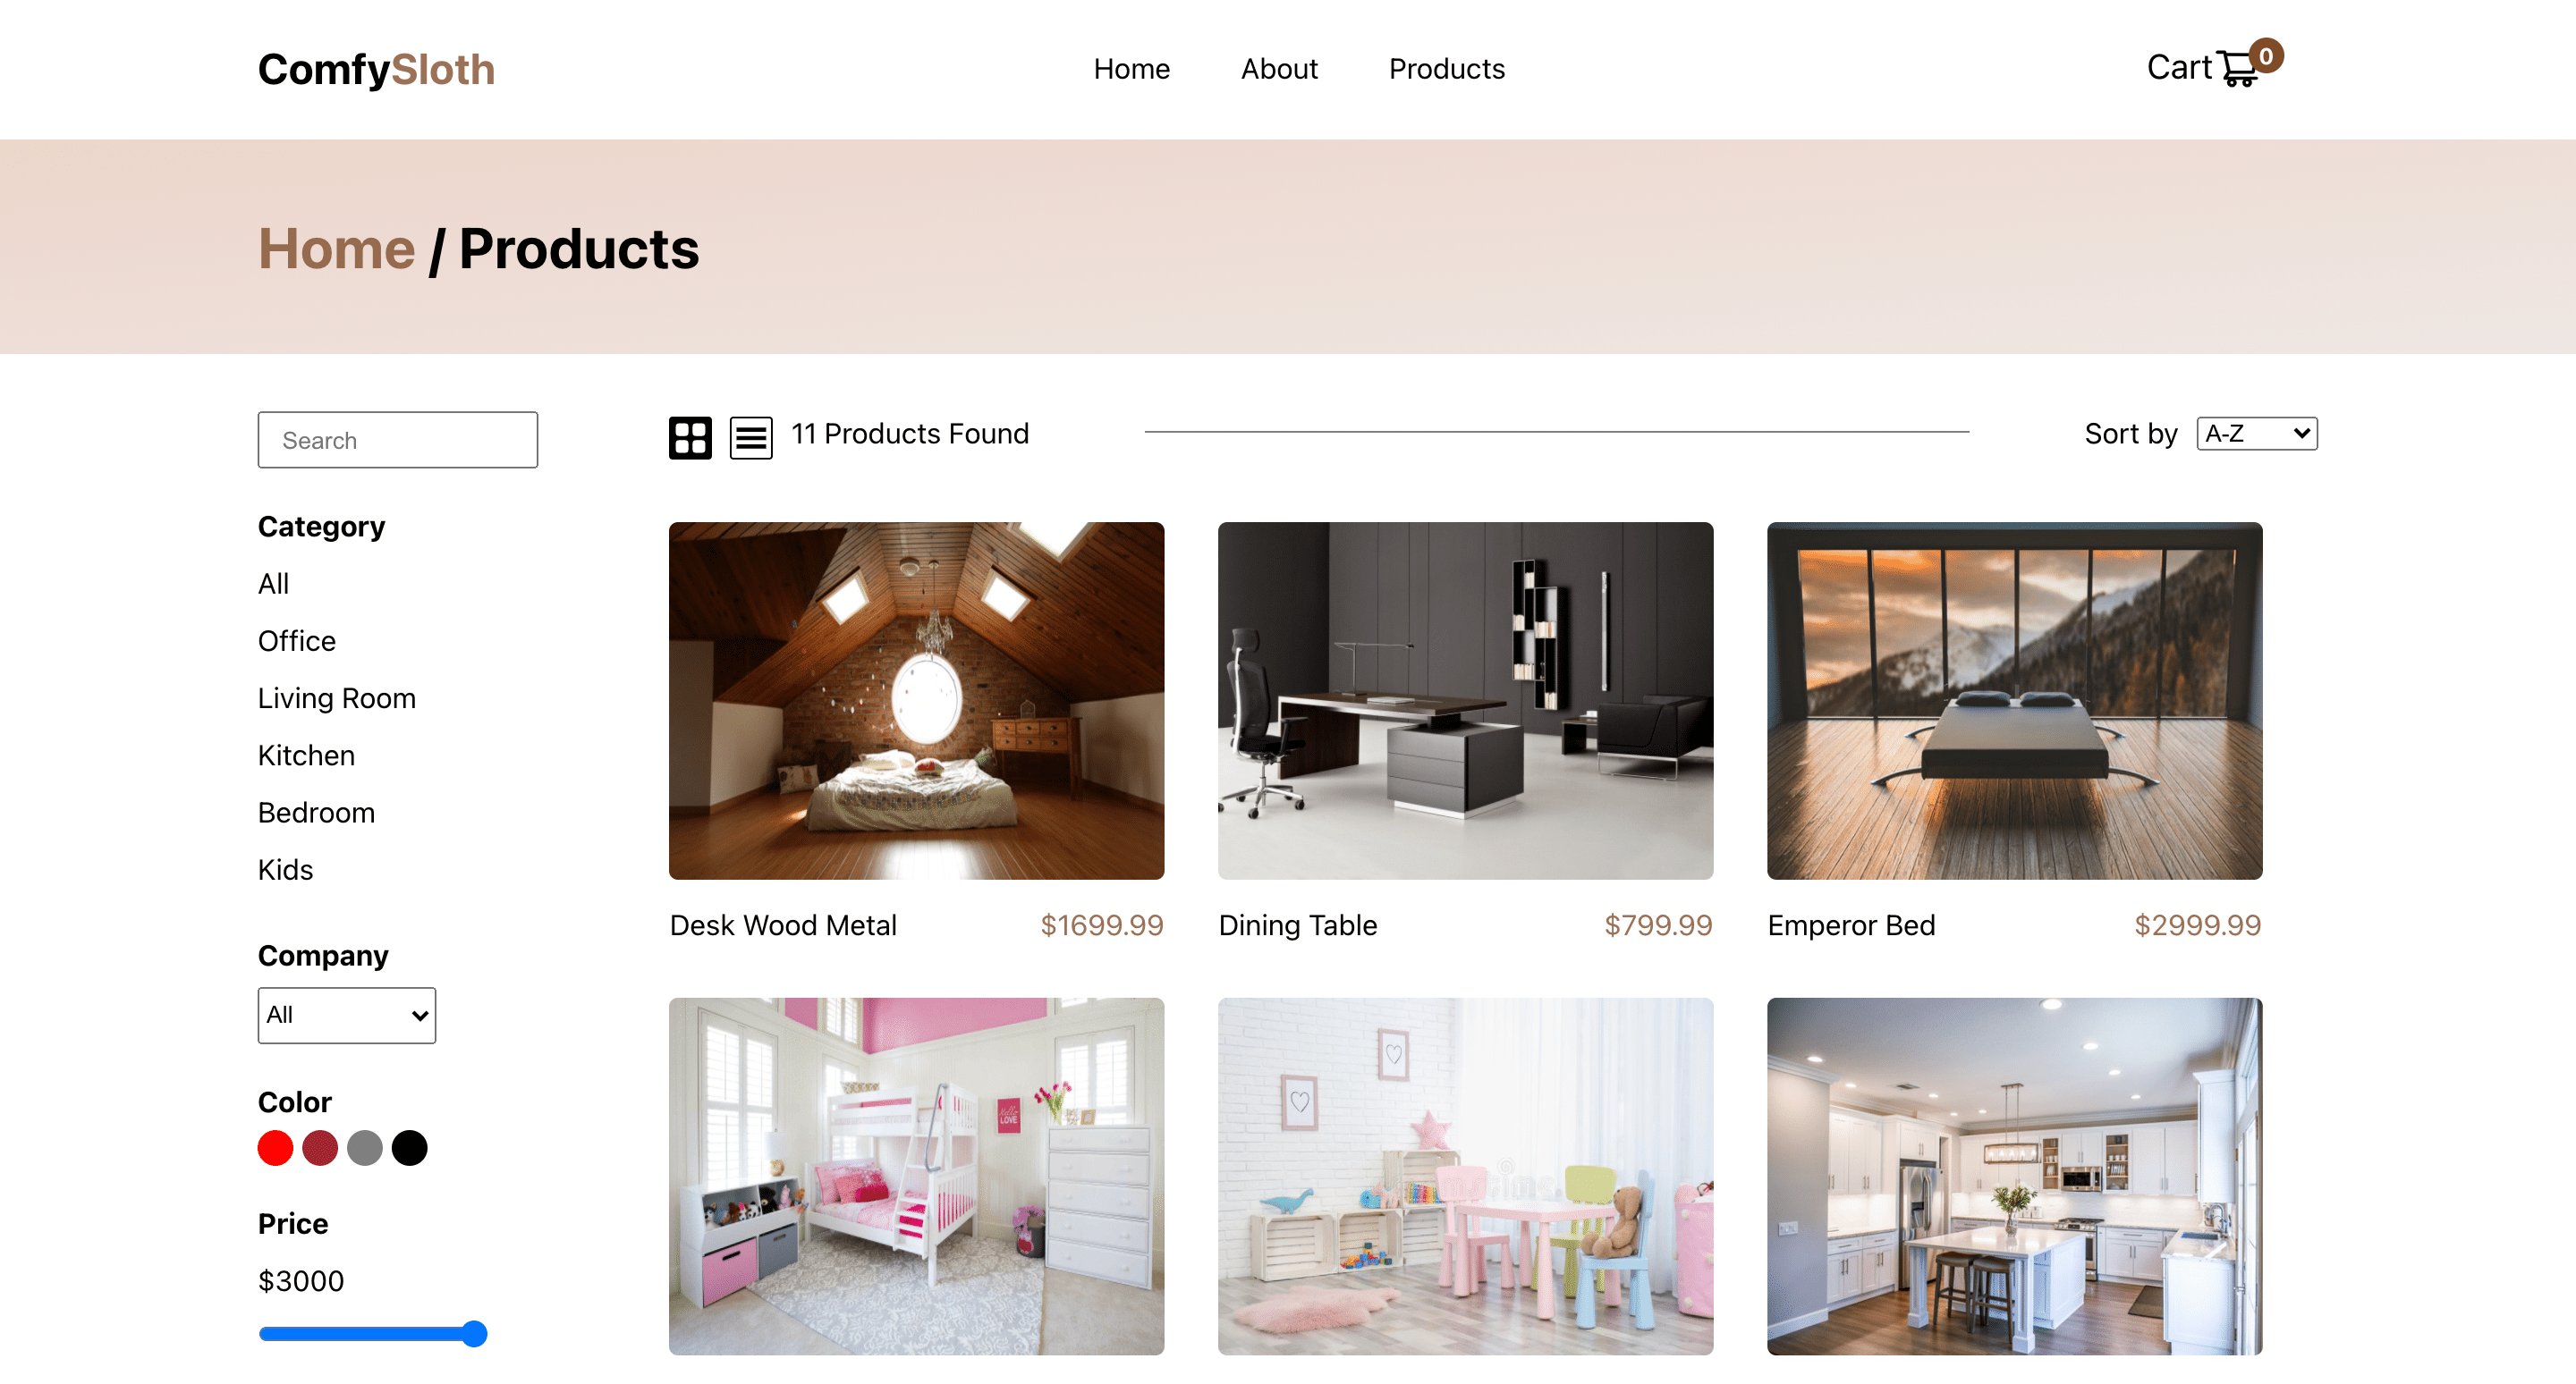
Task: Open the Sort by A-Z dropdown
Action: [2256, 433]
